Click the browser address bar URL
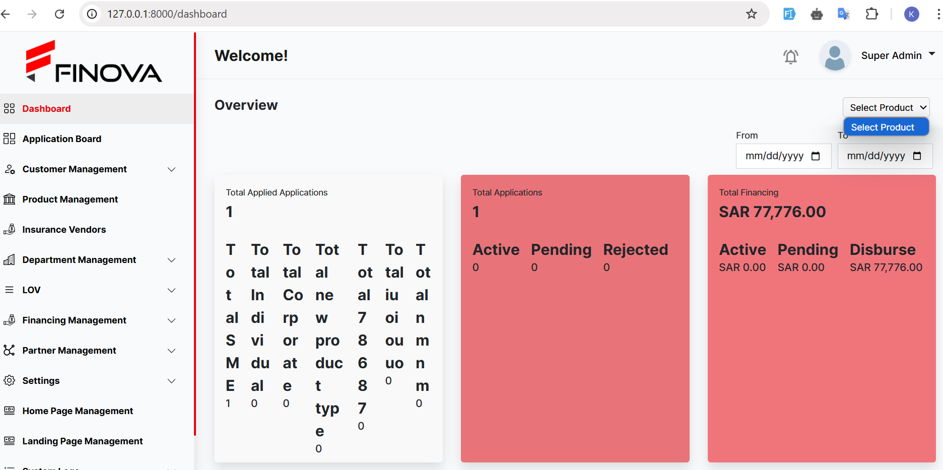 [167, 14]
